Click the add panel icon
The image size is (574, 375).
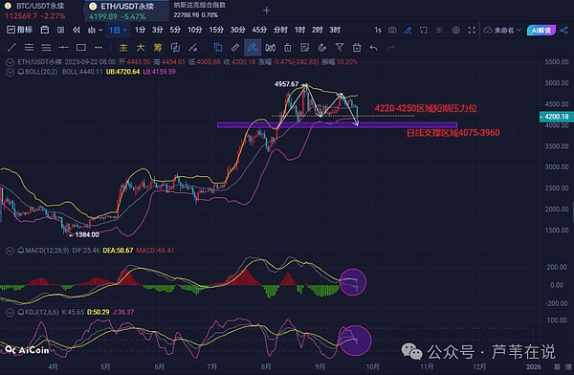point(424,30)
